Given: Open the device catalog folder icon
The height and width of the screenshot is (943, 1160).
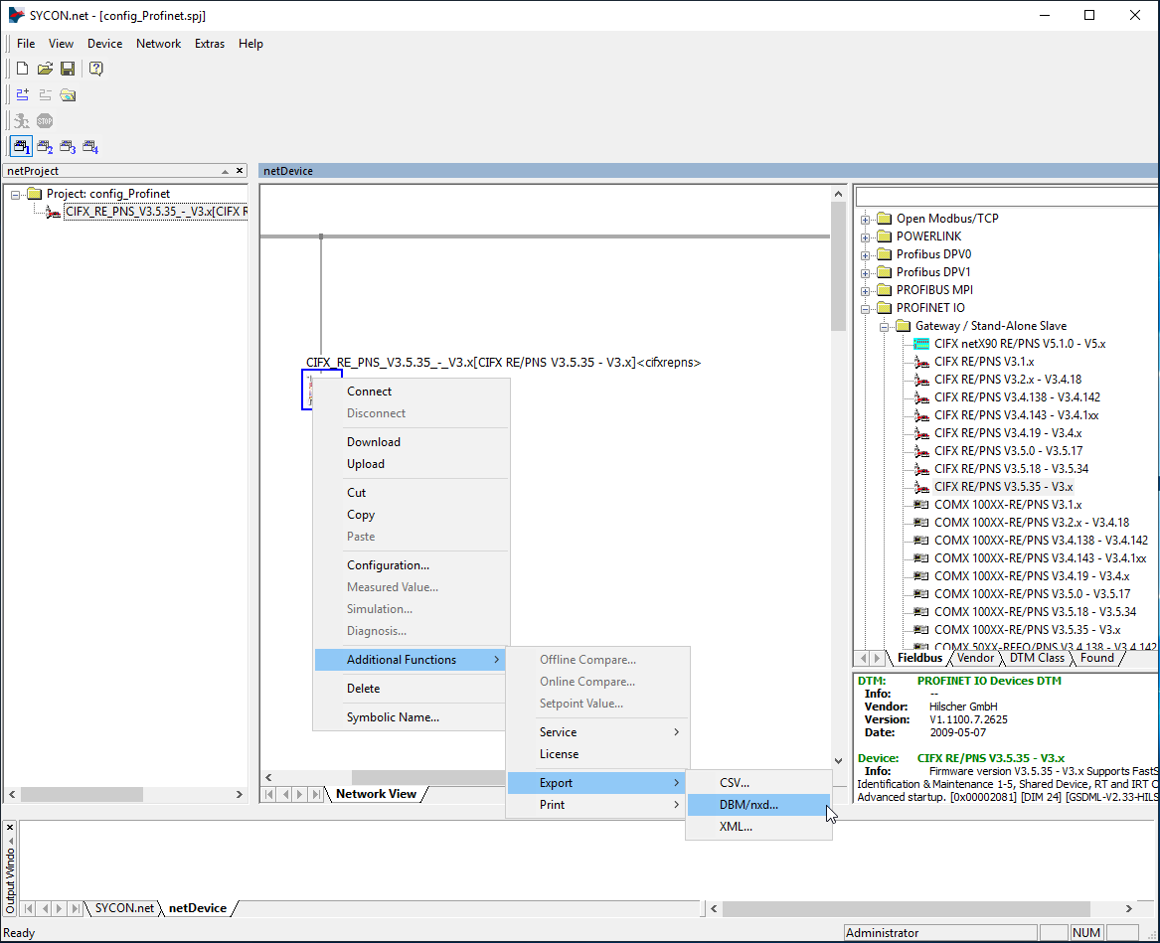Looking at the screenshot, I should click(68, 95).
